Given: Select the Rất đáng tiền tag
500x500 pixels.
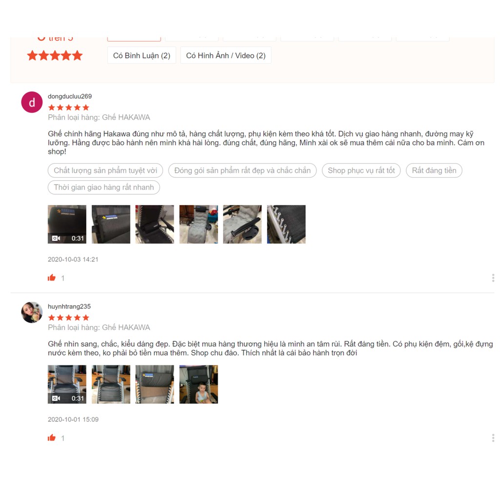Looking at the screenshot, I should coord(434,170).
